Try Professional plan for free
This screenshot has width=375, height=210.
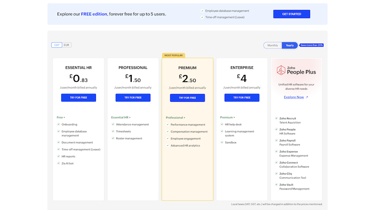click(x=133, y=98)
